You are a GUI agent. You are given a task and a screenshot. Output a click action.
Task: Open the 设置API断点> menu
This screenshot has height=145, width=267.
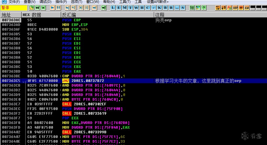[x=158, y=2]
